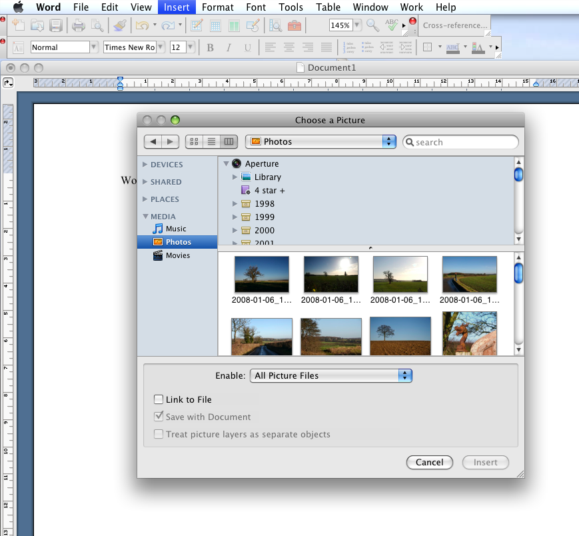
Task: Open the Table menu
Action: (x=328, y=7)
